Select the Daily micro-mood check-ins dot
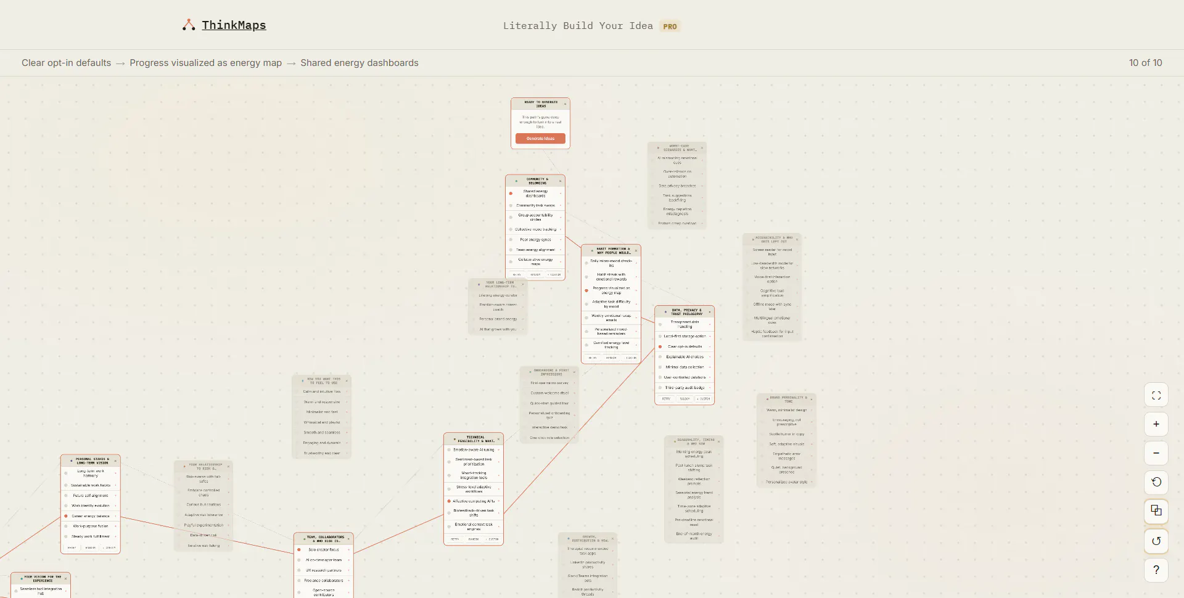 (586, 263)
